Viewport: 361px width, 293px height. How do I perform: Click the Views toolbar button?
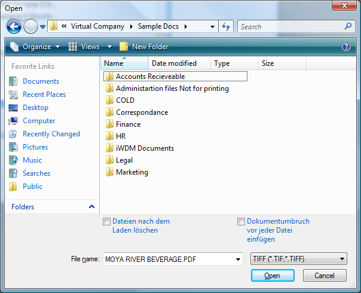coord(84,47)
